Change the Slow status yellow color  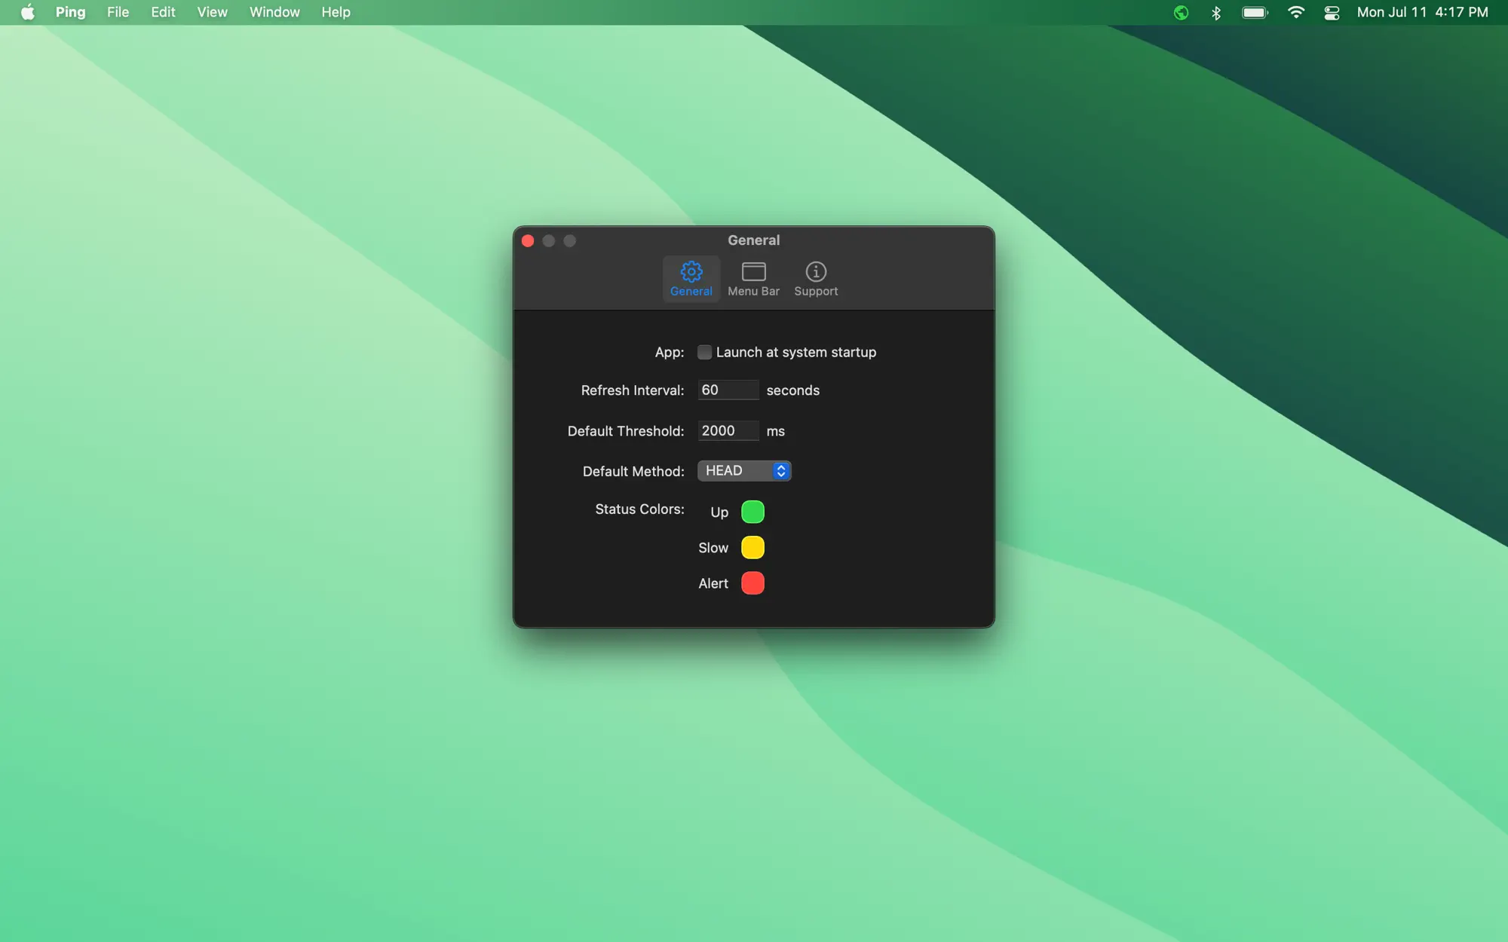(752, 548)
